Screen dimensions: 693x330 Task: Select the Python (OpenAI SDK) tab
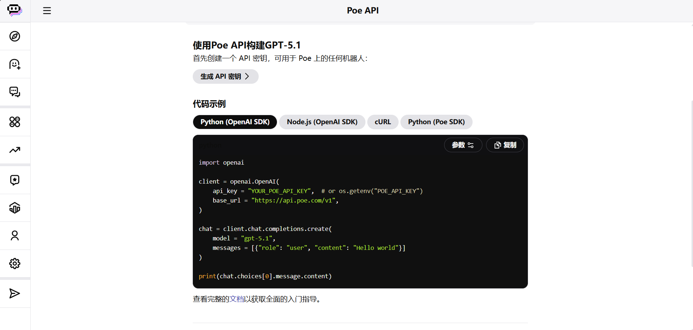pyautogui.click(x=235, y=122)
